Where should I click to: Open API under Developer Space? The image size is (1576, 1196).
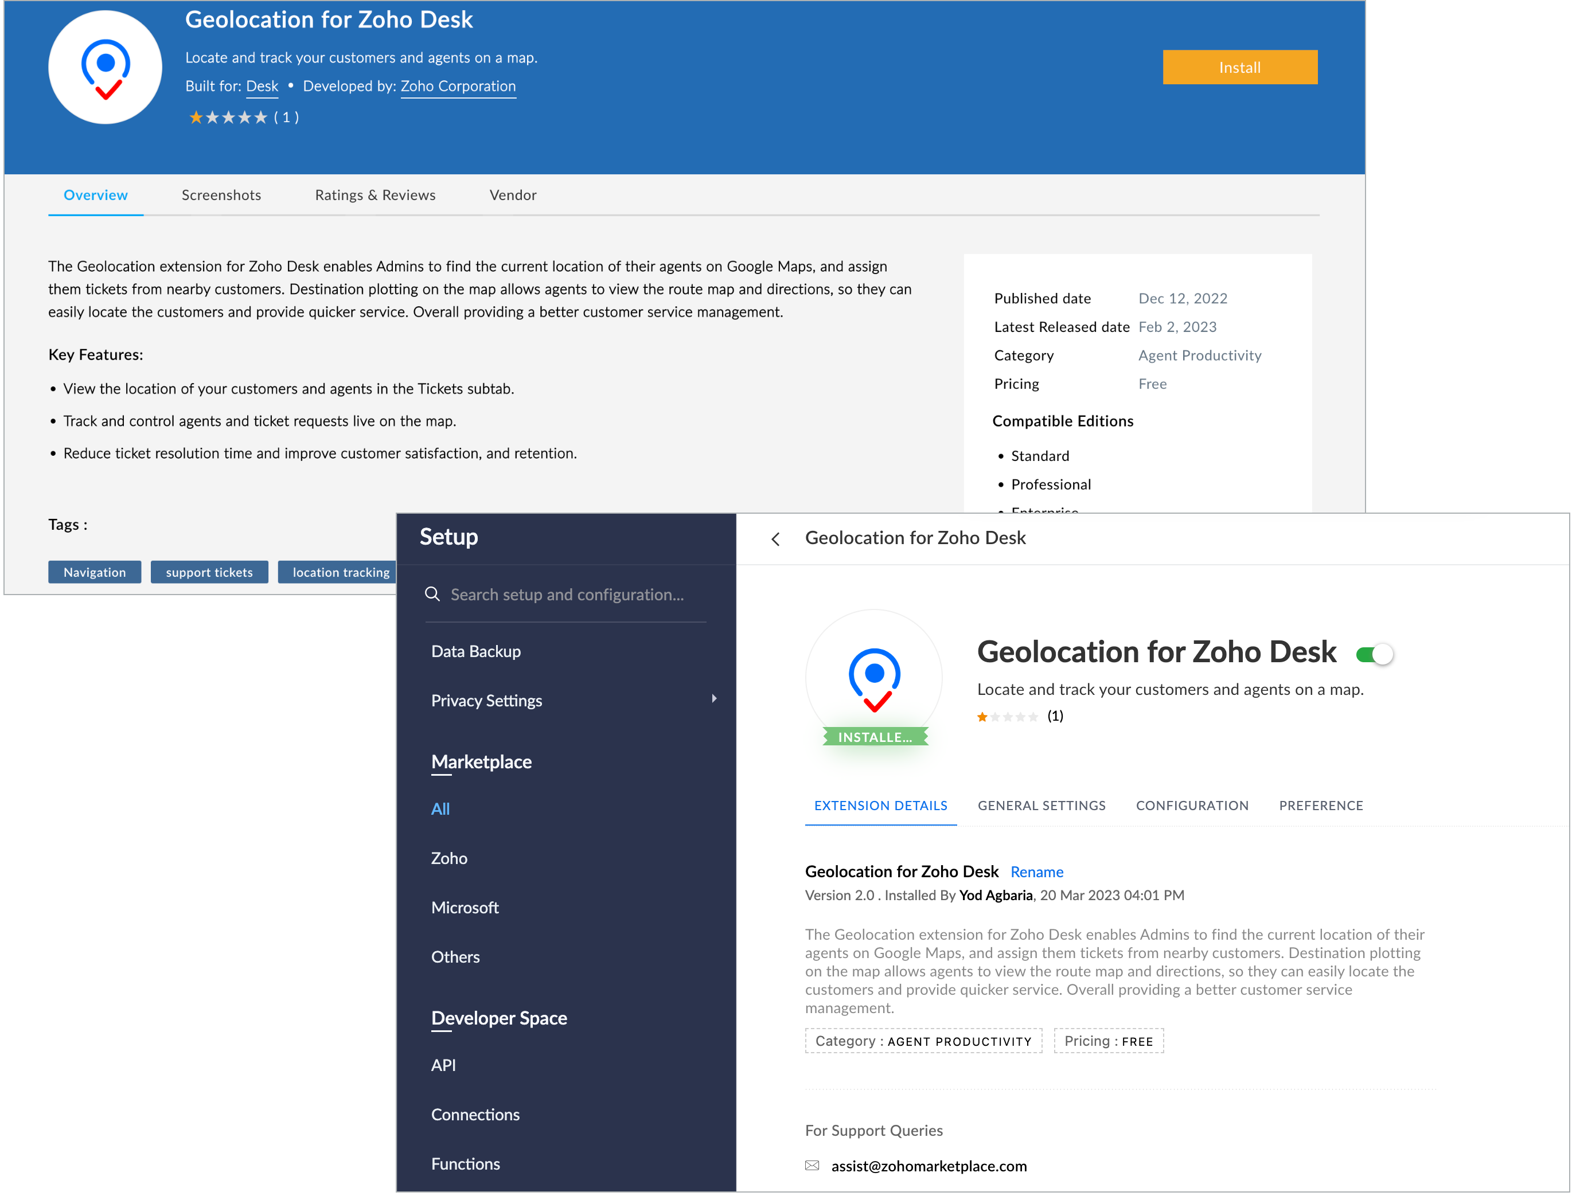[x=442, y=1065]
